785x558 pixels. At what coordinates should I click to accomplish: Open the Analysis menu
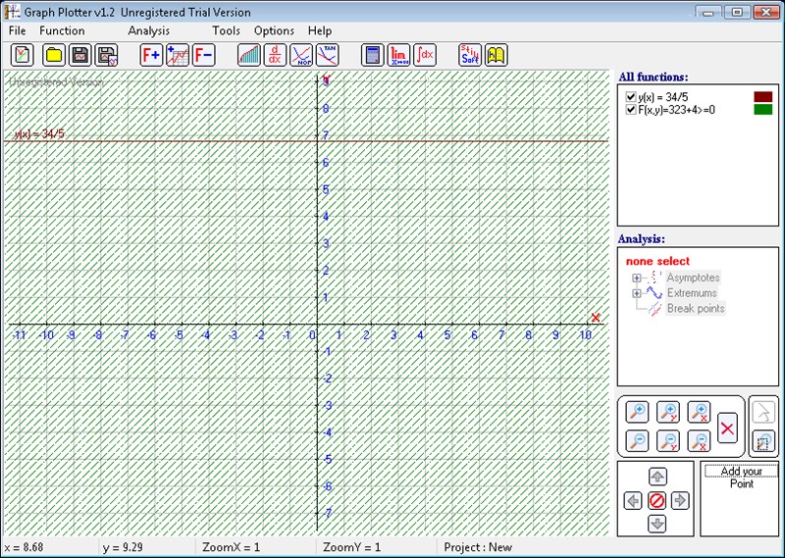coord(148,30)
